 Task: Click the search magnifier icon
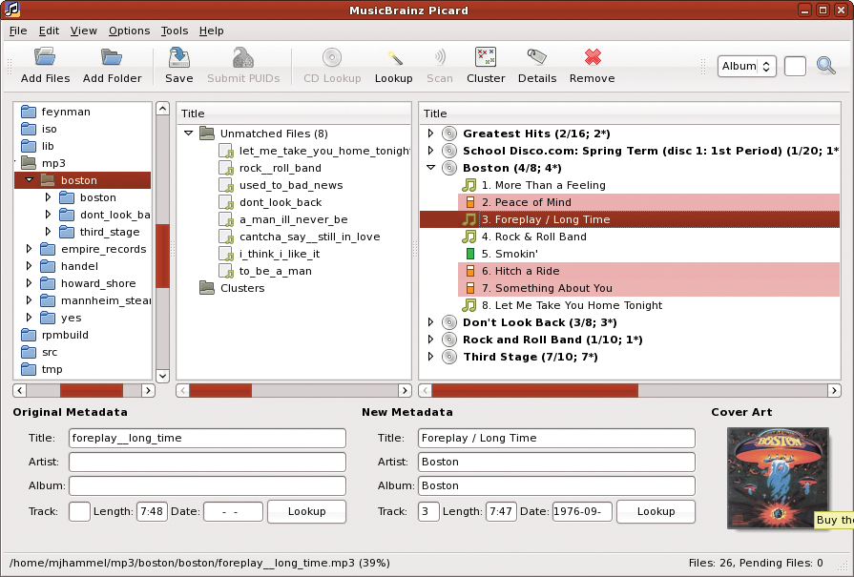pos(826,66)
